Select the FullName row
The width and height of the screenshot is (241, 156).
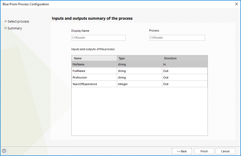point(139,71)
